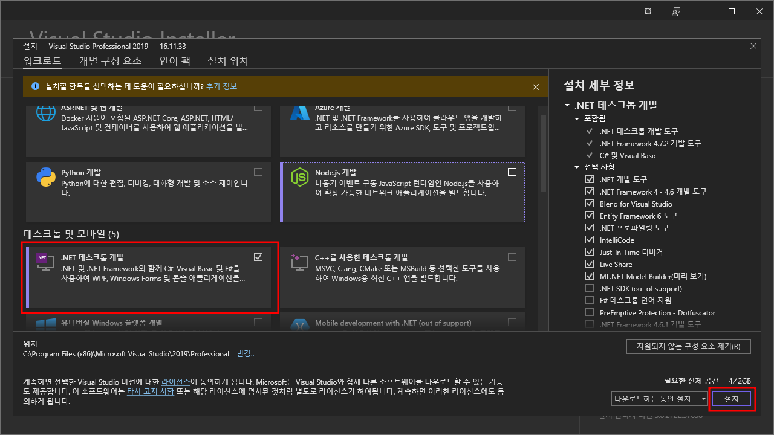Check the Node.js 개발 workload checkbox
Screen dimensions: 774x435
pyautogui.click(x=512, y=172)
